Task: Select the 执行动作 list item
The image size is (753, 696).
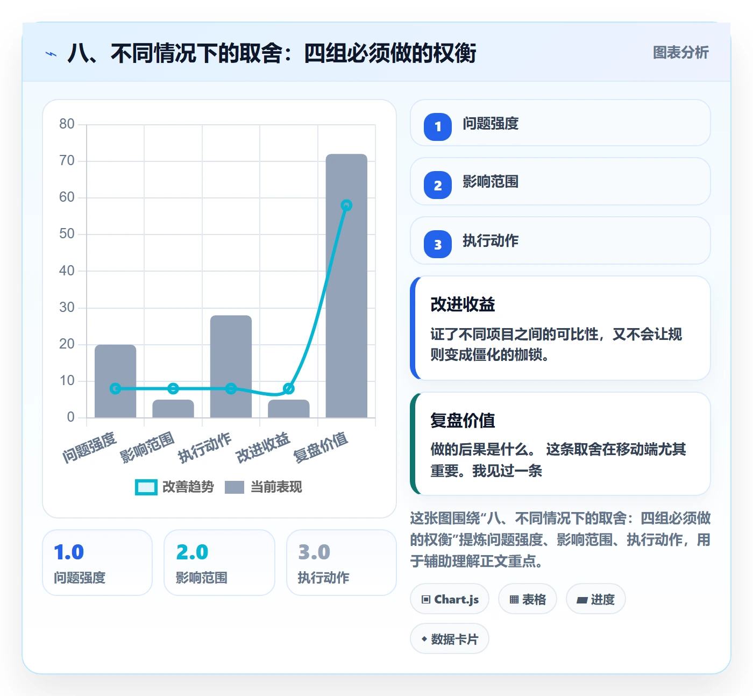Action: (x=560, y=240)
